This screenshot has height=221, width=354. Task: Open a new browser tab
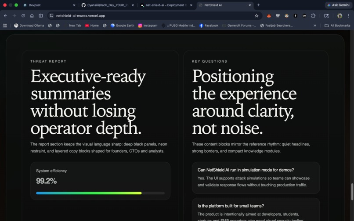click(x=259, y=5)
